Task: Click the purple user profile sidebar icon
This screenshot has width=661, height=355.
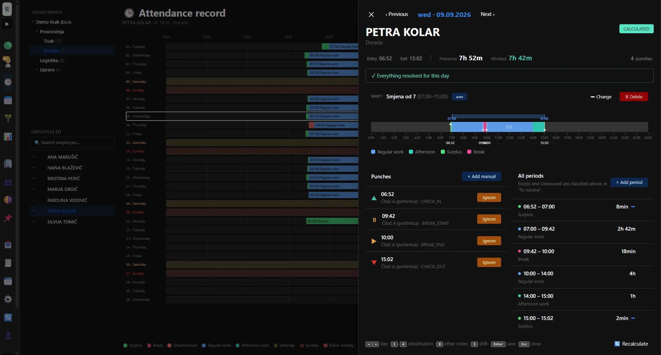Action: [x=8, y=335]
